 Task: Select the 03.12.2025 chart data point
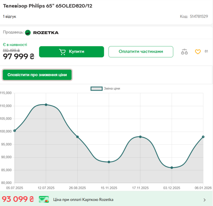pyautogui.click(x=172, y=167)
